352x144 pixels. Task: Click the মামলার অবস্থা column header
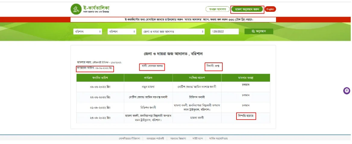click(246, 78)
